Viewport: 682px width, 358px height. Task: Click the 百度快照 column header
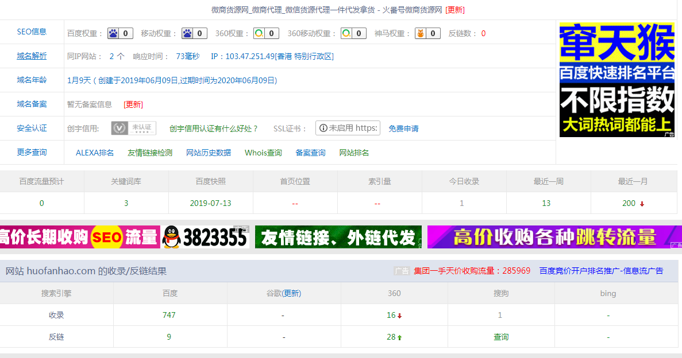pyautogui.click(x=210, y=182)
